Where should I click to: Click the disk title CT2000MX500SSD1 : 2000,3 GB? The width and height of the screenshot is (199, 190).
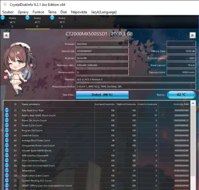pos(99,34)
